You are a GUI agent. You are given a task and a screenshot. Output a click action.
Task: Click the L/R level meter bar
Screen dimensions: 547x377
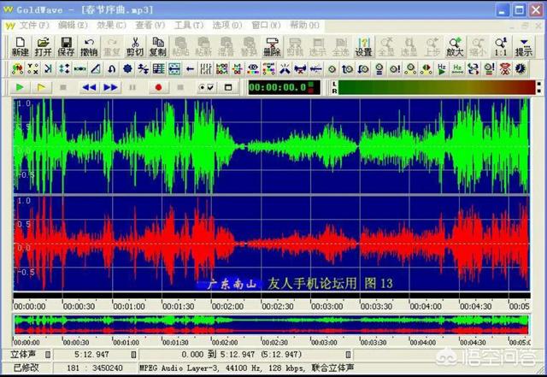(x=436, y=87)
